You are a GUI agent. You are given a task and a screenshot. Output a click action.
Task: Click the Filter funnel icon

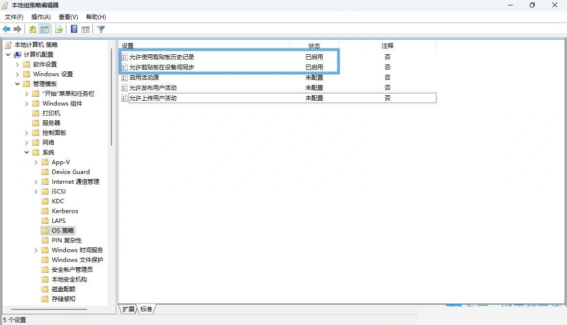pos(101,29)
